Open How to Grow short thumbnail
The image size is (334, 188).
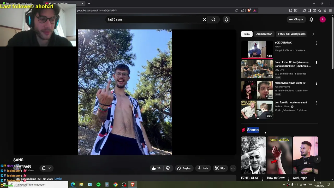click(x=279, y=155)
